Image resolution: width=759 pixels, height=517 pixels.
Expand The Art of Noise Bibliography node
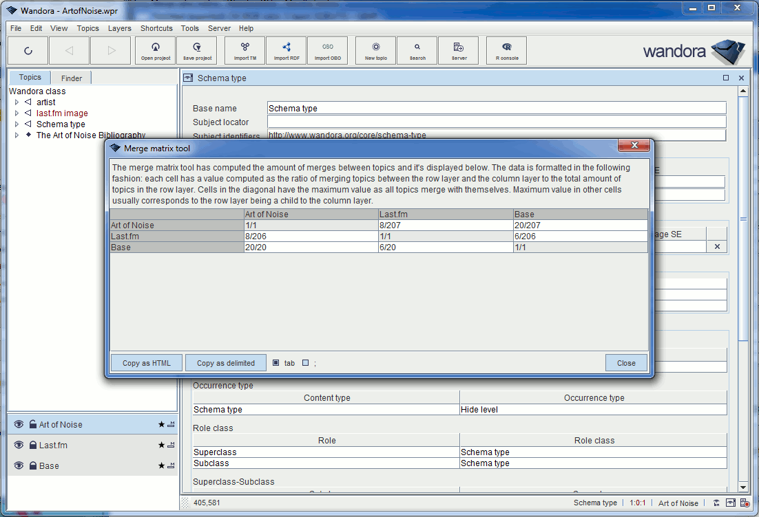click(17, 135)
